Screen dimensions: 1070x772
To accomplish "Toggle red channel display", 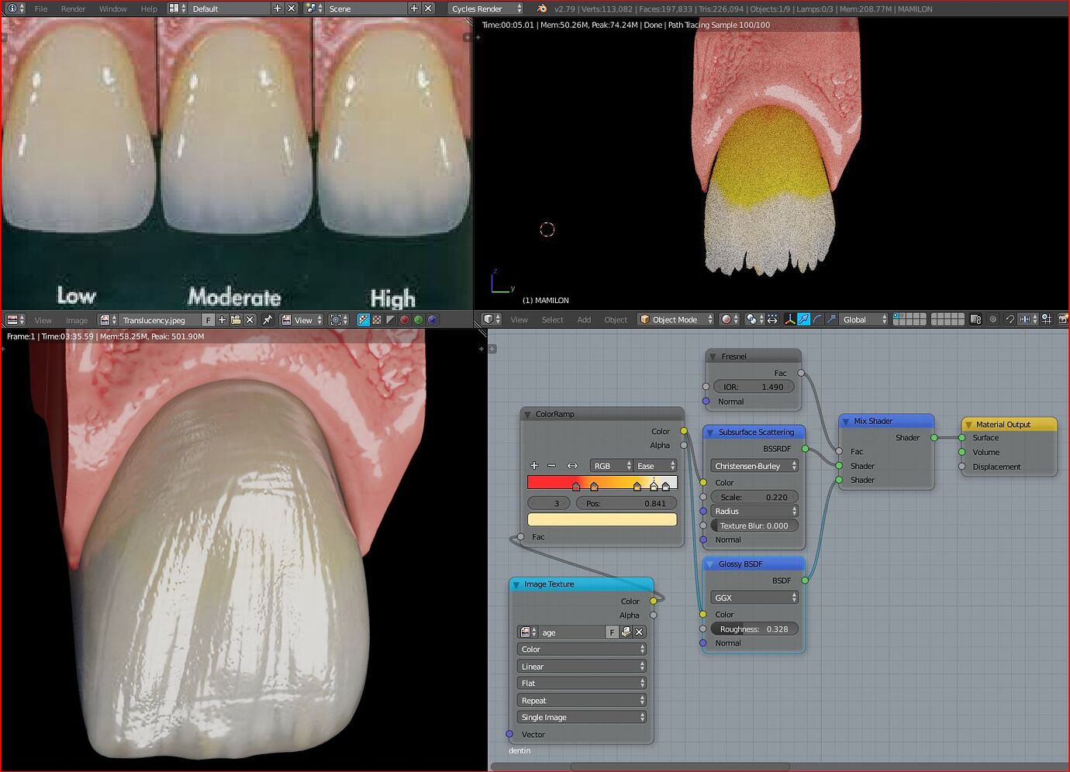I will [x=405, y=319].
